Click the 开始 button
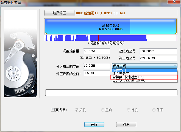Viewport: 181px width, 132px height. tap(94, 124)
